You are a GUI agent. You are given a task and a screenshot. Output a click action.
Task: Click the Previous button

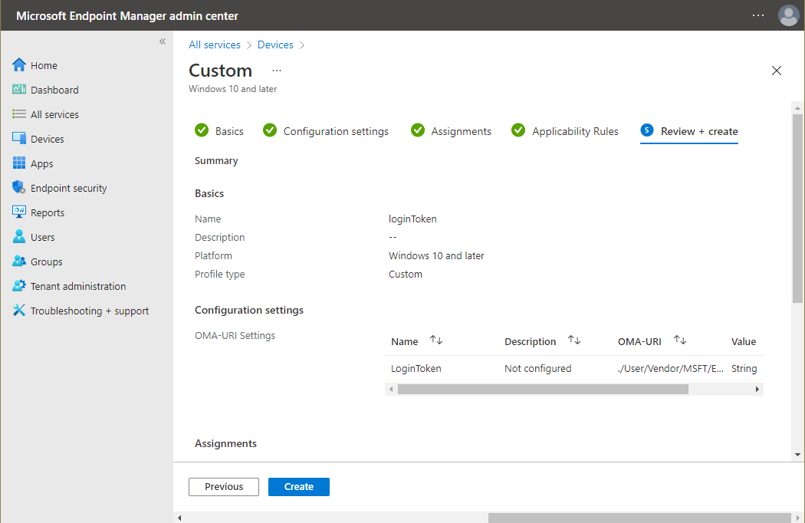pyautogui.click(x=224, y=486)
